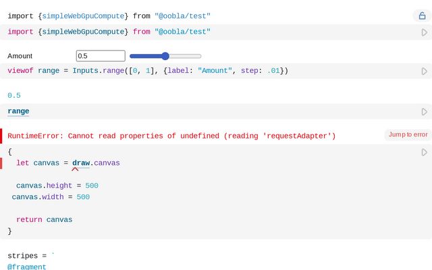This screenshot has height=270, width=432.
Task: Click the "@oobla/test" string in code editor
Action: pyautogui.click(x=182, y=32)
